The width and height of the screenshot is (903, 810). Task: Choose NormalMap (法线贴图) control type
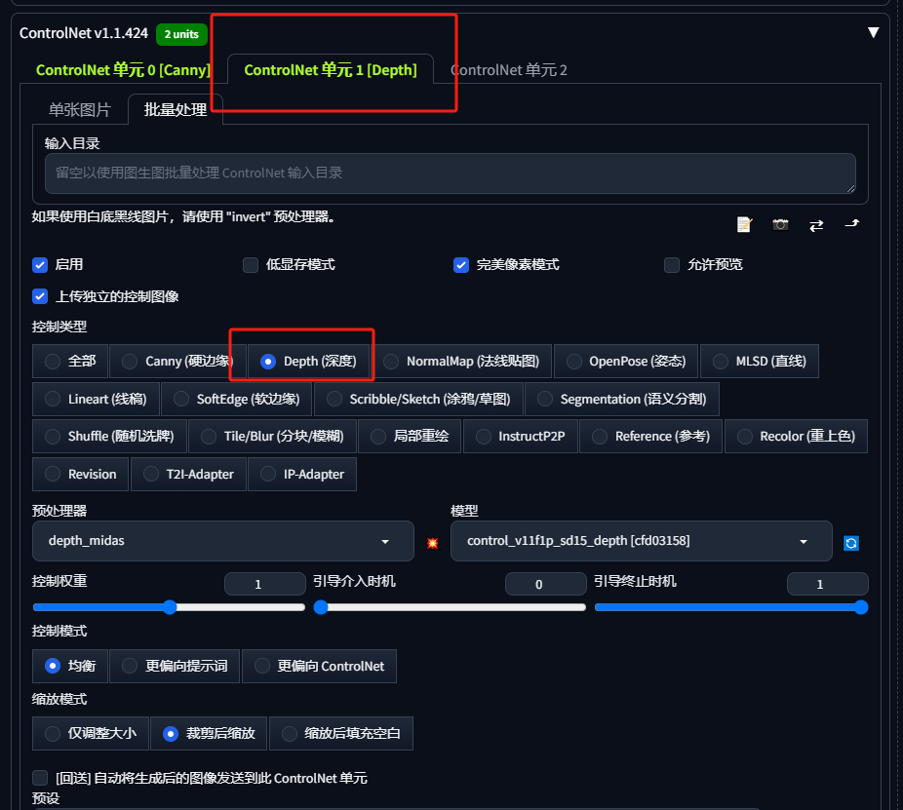[x=461, y=362]
